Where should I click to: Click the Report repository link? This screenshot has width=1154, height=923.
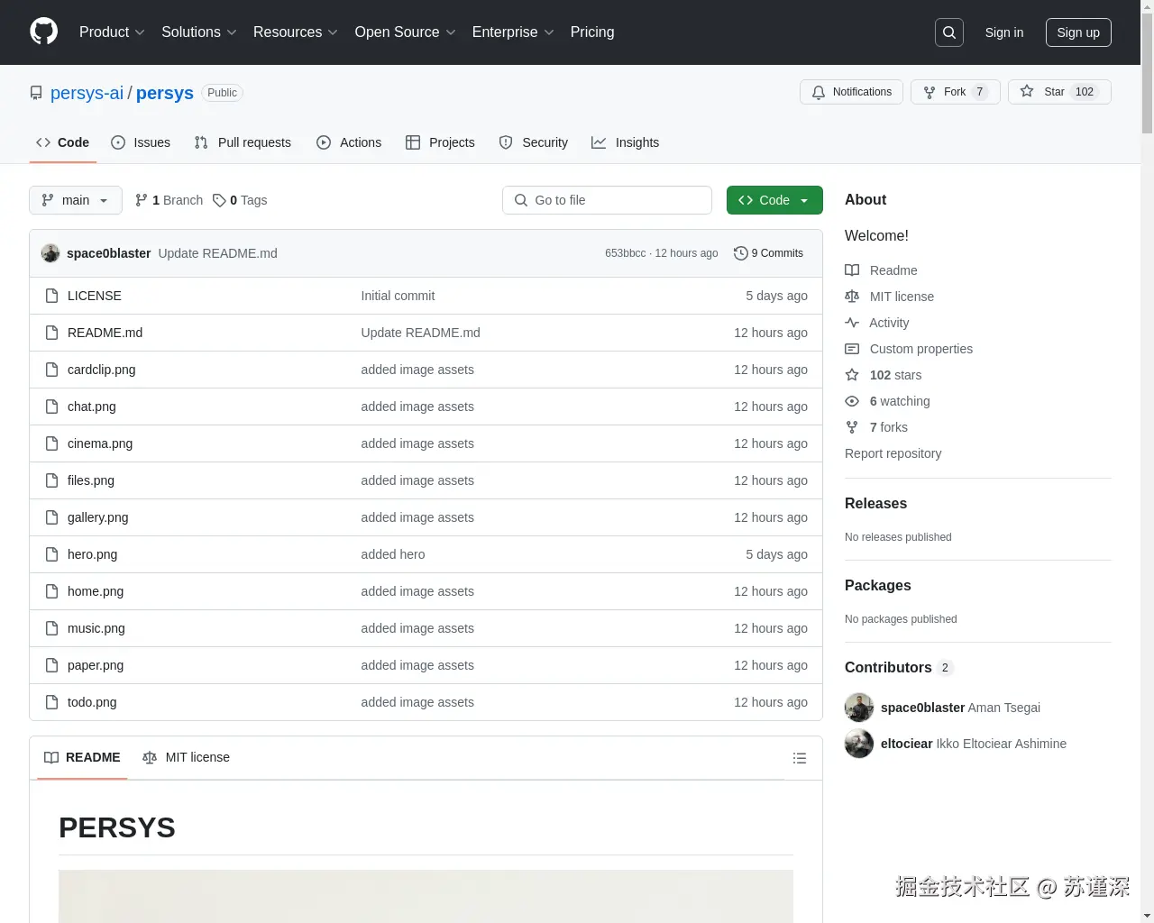pos(893,453)
